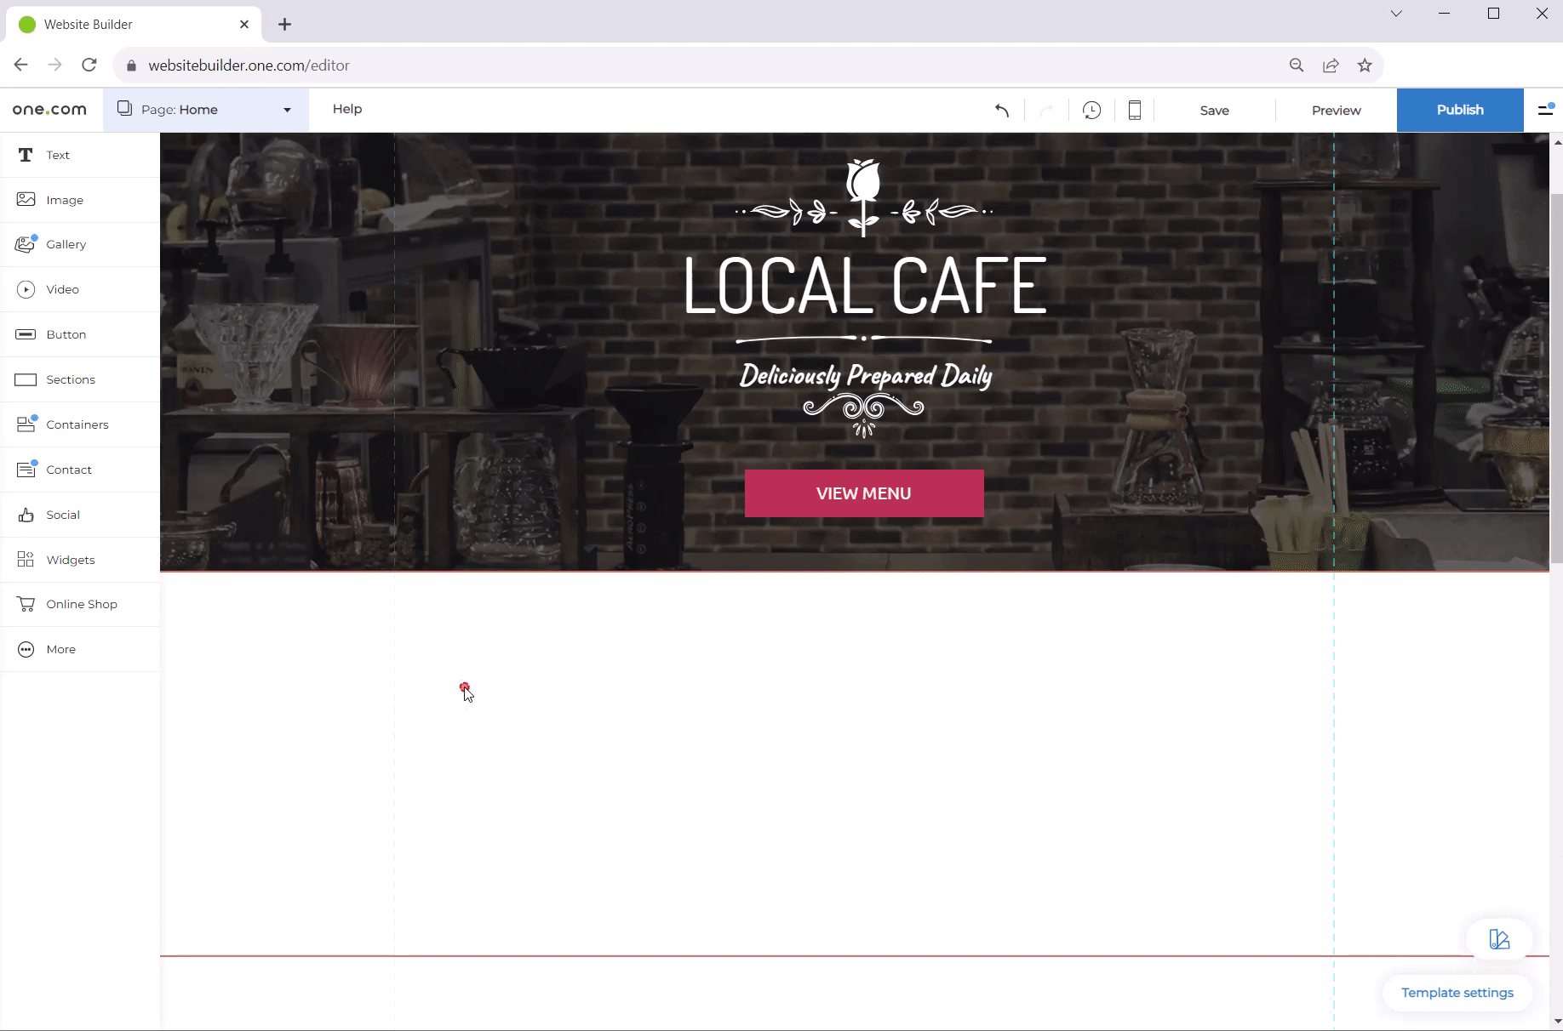Viewport: 1563px width, 1031px height.
Task: Click the design palette floating icon
Action: 1499,939
